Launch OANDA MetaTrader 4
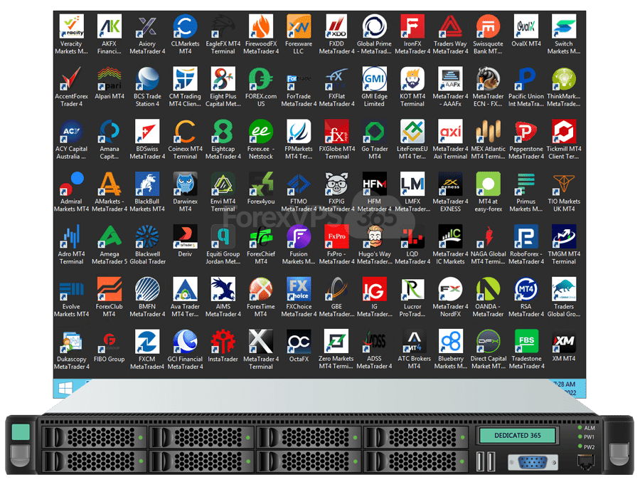The width and height of the screenshot is (640, 487). [x=489, y=293]
